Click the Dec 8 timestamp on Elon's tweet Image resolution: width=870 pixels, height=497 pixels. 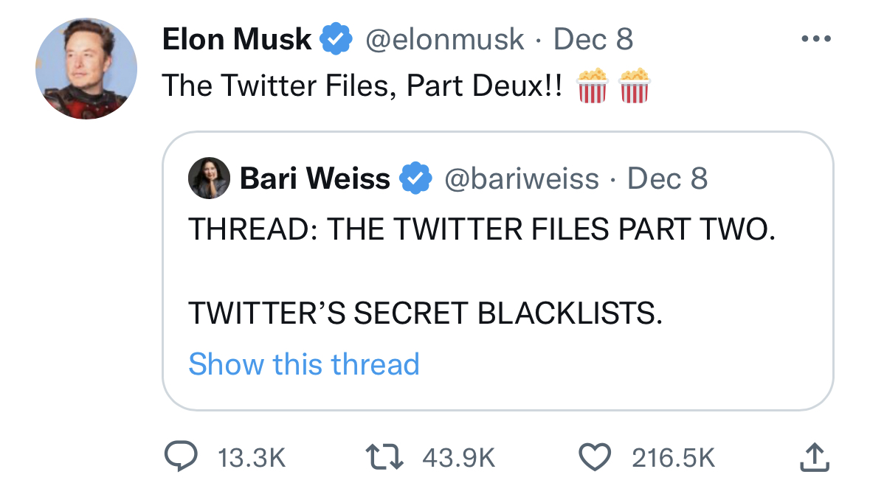point(593,39)
